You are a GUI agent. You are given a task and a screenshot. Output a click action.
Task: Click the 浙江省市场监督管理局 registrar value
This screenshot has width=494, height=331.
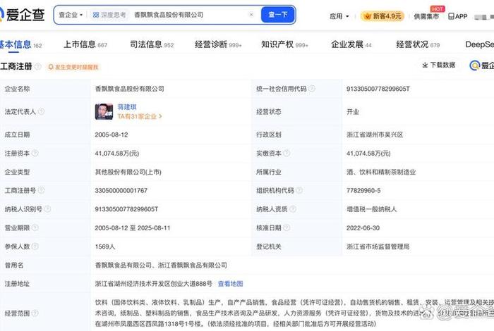pos(378,246)
